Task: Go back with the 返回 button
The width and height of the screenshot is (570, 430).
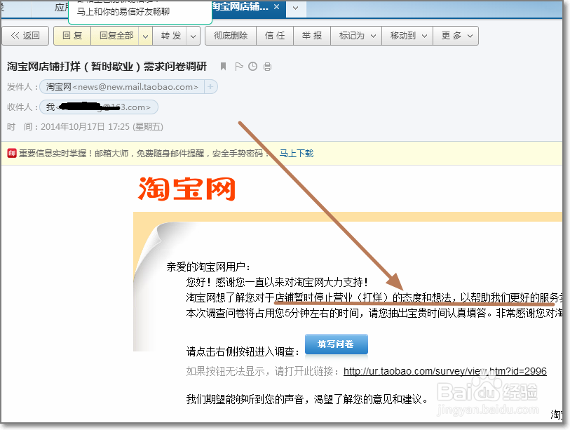Action: (x=25, y=36)
